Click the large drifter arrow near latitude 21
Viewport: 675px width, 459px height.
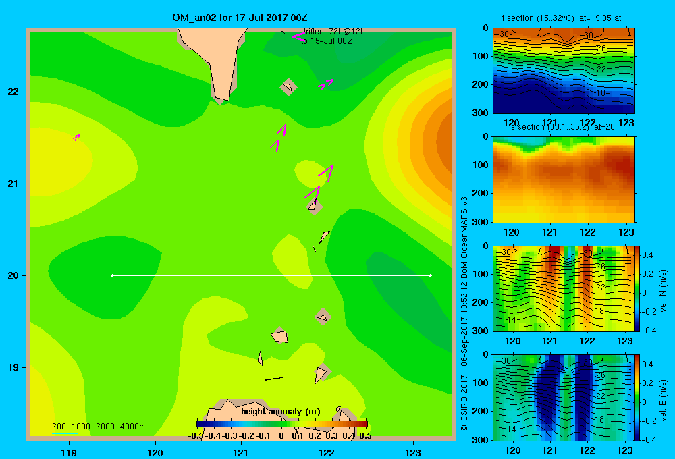pyautogui.click(x=326, y=173)
